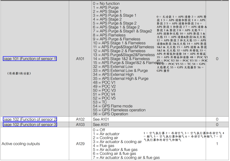This screenshot has width=230, height=161.
Task: Click 'See A101' text in the A102 row
Action: pyautogui.click(x=101, y=120)
